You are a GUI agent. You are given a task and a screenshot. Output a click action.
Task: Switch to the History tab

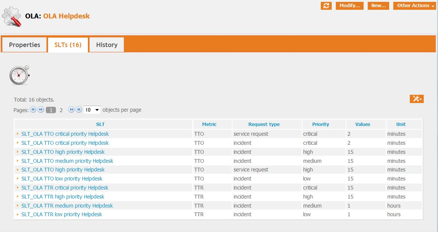pyautogui.click(x=107, y=45)
